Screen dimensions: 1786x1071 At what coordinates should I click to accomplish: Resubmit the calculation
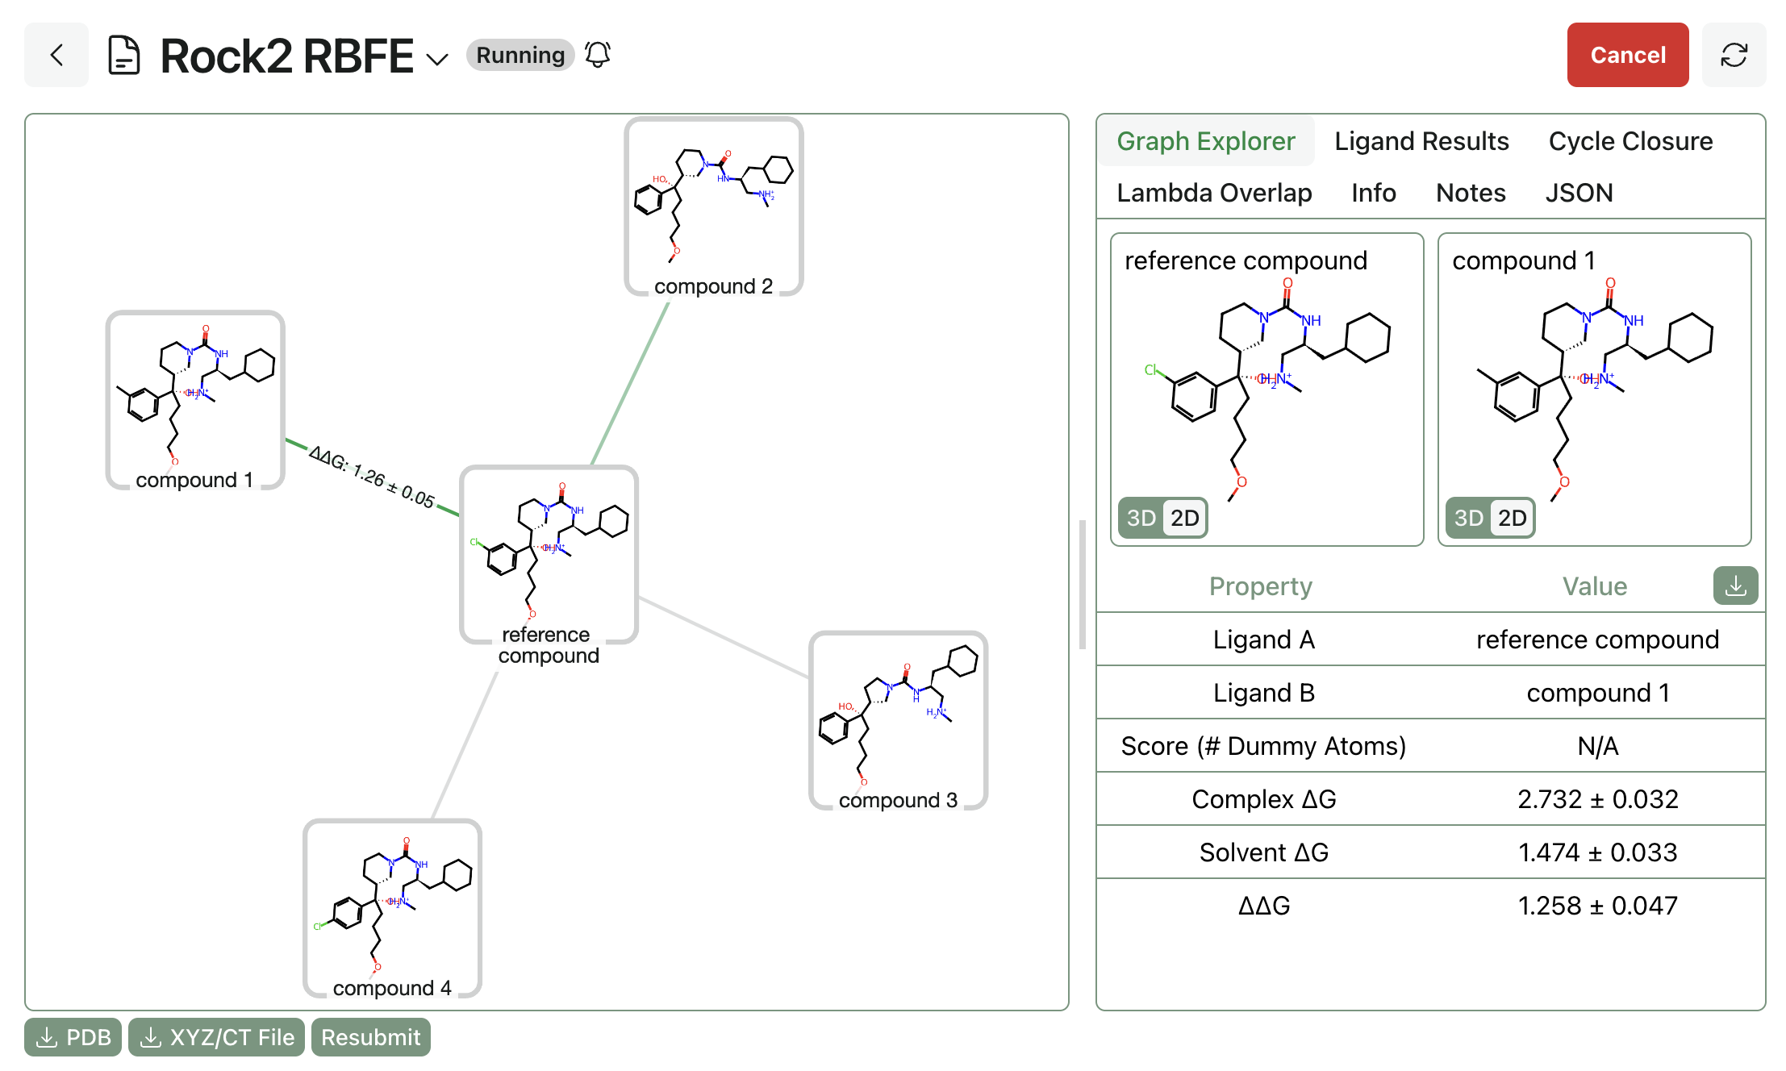[370, 1037]
